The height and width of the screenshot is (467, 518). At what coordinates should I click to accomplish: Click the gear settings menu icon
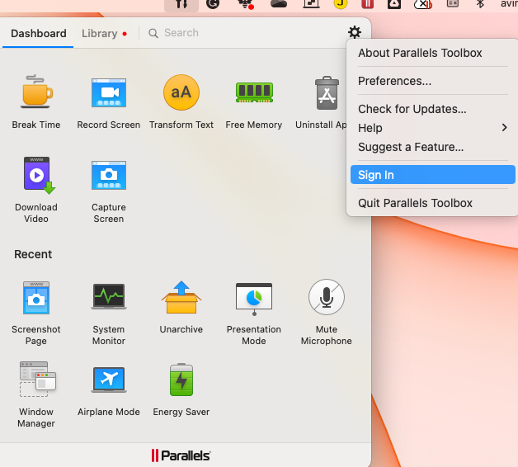pos(355,33)
